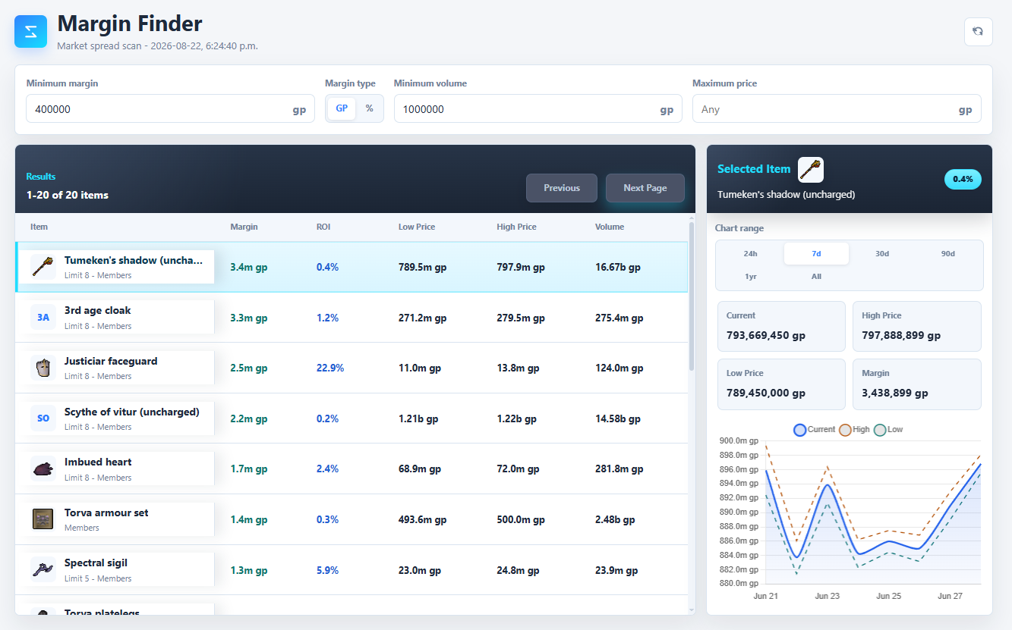Select % margin type
This screenshot has height=630, width=1012.
pos(370,108)
